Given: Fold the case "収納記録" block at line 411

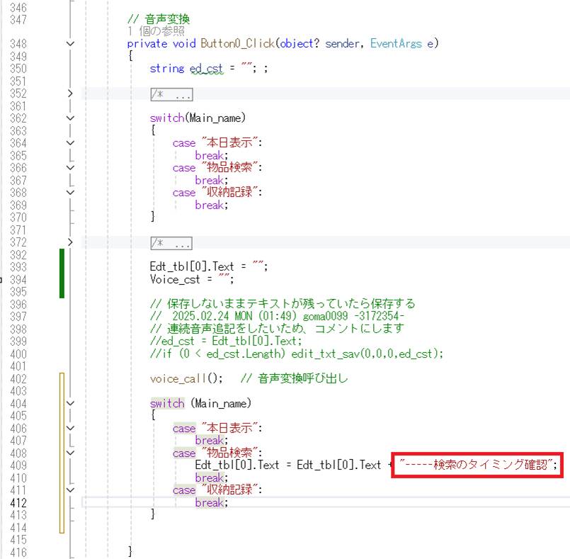Looking at the screenshot, I should [x=70, y=490].
